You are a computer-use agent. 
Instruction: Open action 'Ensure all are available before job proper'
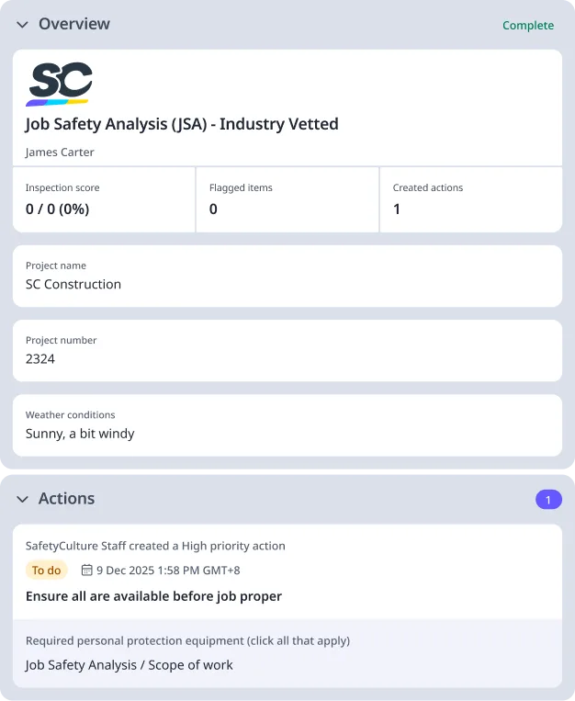pyautogui.click(x=153, y=596)
